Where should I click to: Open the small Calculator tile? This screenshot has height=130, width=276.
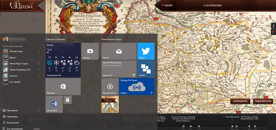(x=67, y=100)
